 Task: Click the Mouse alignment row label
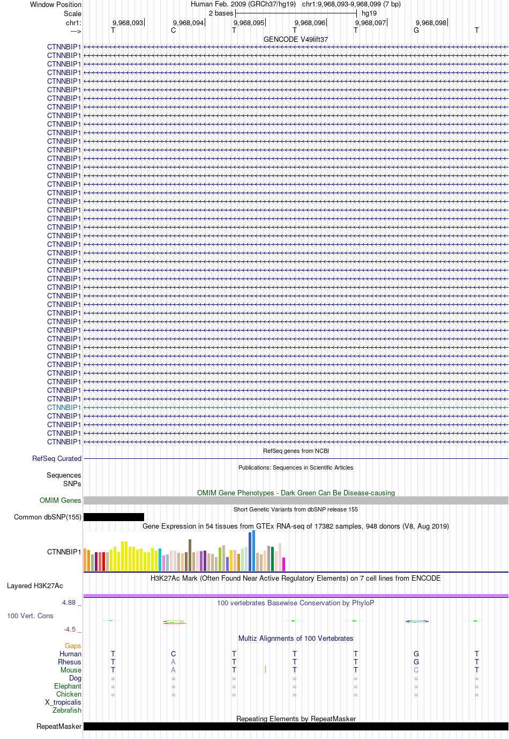(x=71, y=670)
